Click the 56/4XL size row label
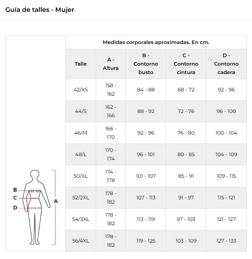Viewport: 252px width, 259px height. pyautogui.click(x=81, y=241)
